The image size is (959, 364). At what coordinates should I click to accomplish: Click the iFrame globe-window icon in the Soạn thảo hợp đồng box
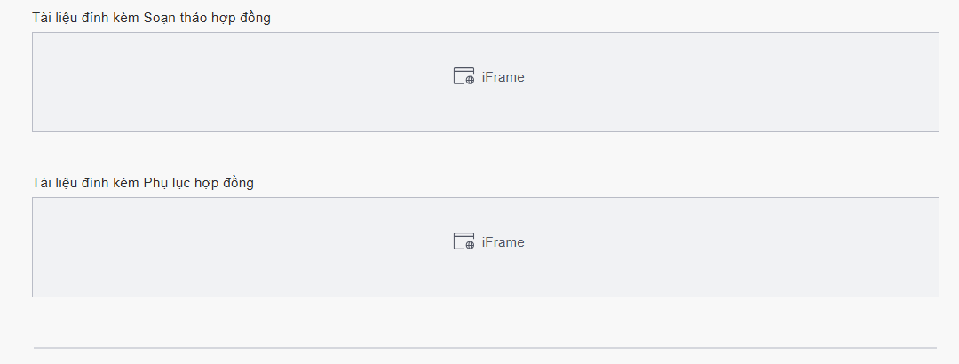[x=464, y=76]
